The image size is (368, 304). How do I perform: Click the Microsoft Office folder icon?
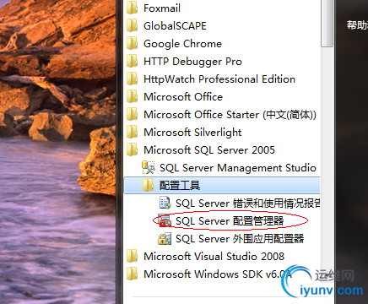[x=132, y=96]
